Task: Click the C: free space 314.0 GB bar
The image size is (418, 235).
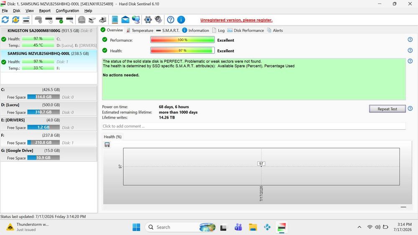Action: pyautogui.click(x=43, y=97)
